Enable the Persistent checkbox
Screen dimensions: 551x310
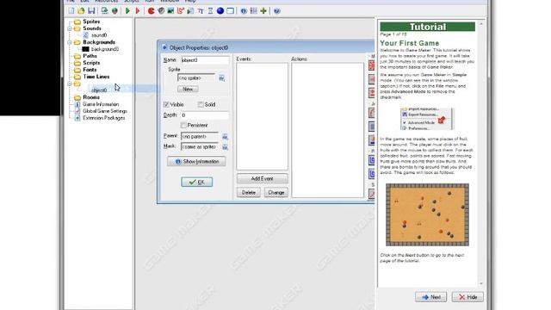(183, 125)
